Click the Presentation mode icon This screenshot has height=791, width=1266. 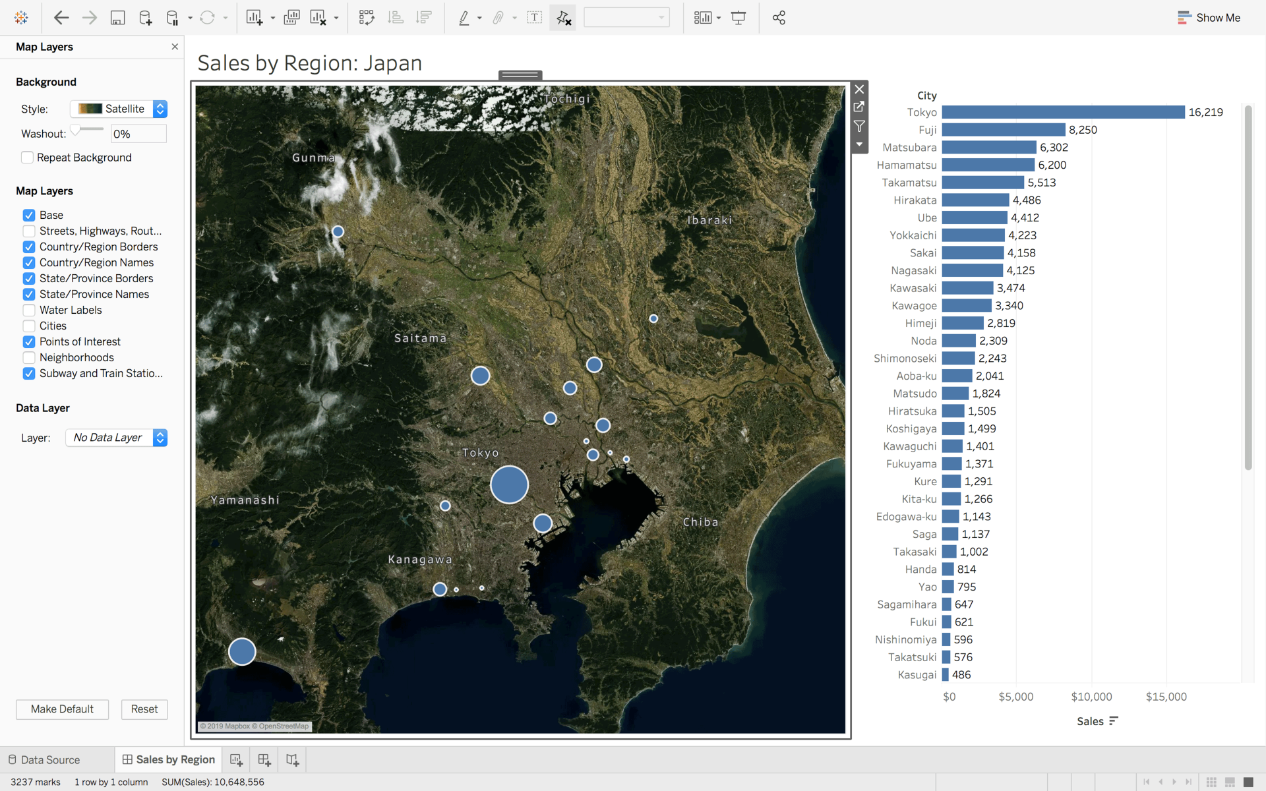738,18
